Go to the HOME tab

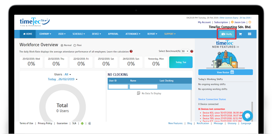point(28,34)
